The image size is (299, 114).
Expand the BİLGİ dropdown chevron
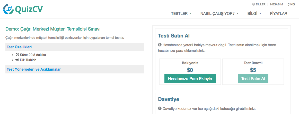(260, 14)
